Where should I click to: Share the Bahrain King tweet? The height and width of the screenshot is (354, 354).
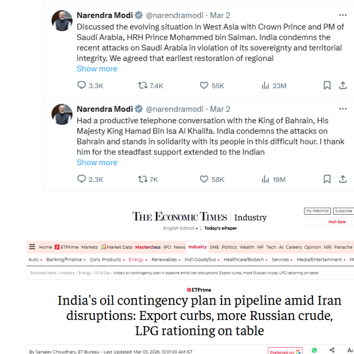(343, 179)
